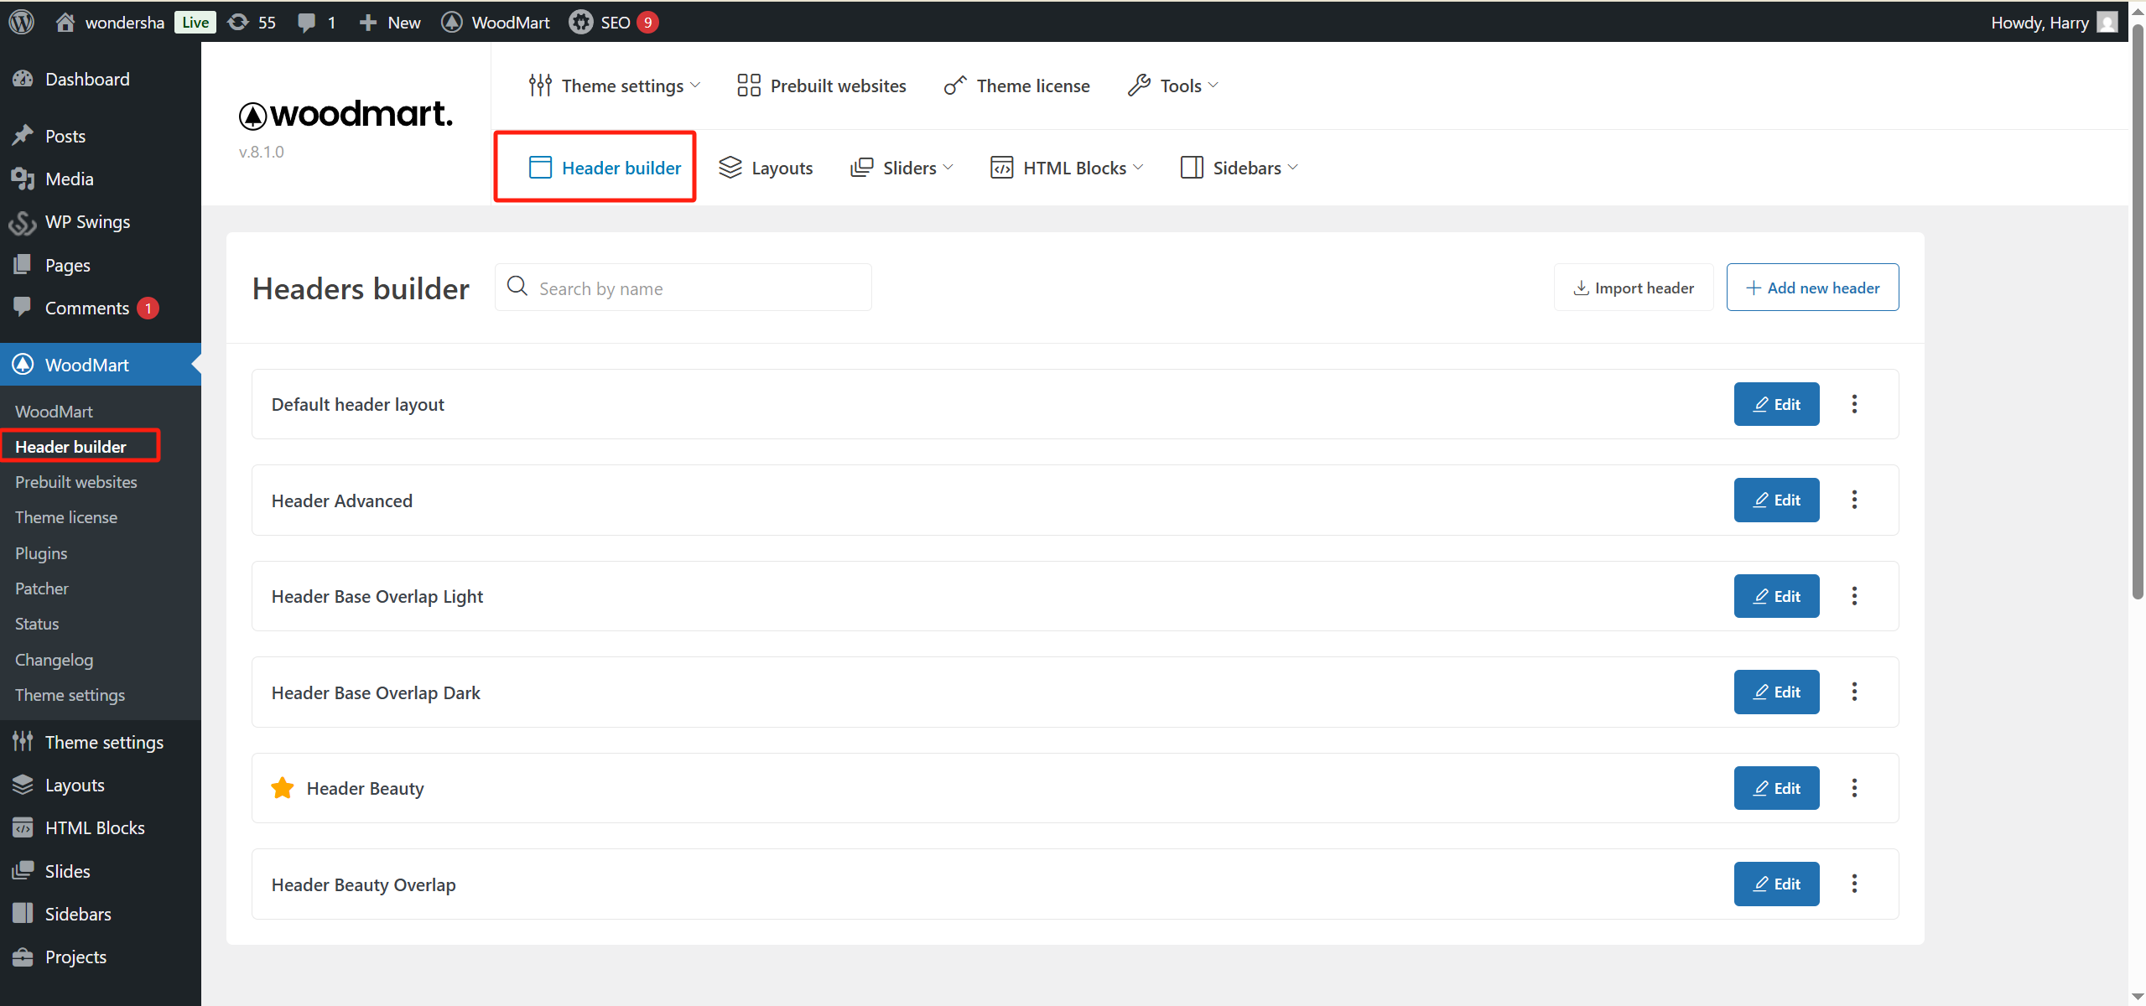Screen dimensions: 2146x1006
Task: Click Import header button
Action: 1633,288
